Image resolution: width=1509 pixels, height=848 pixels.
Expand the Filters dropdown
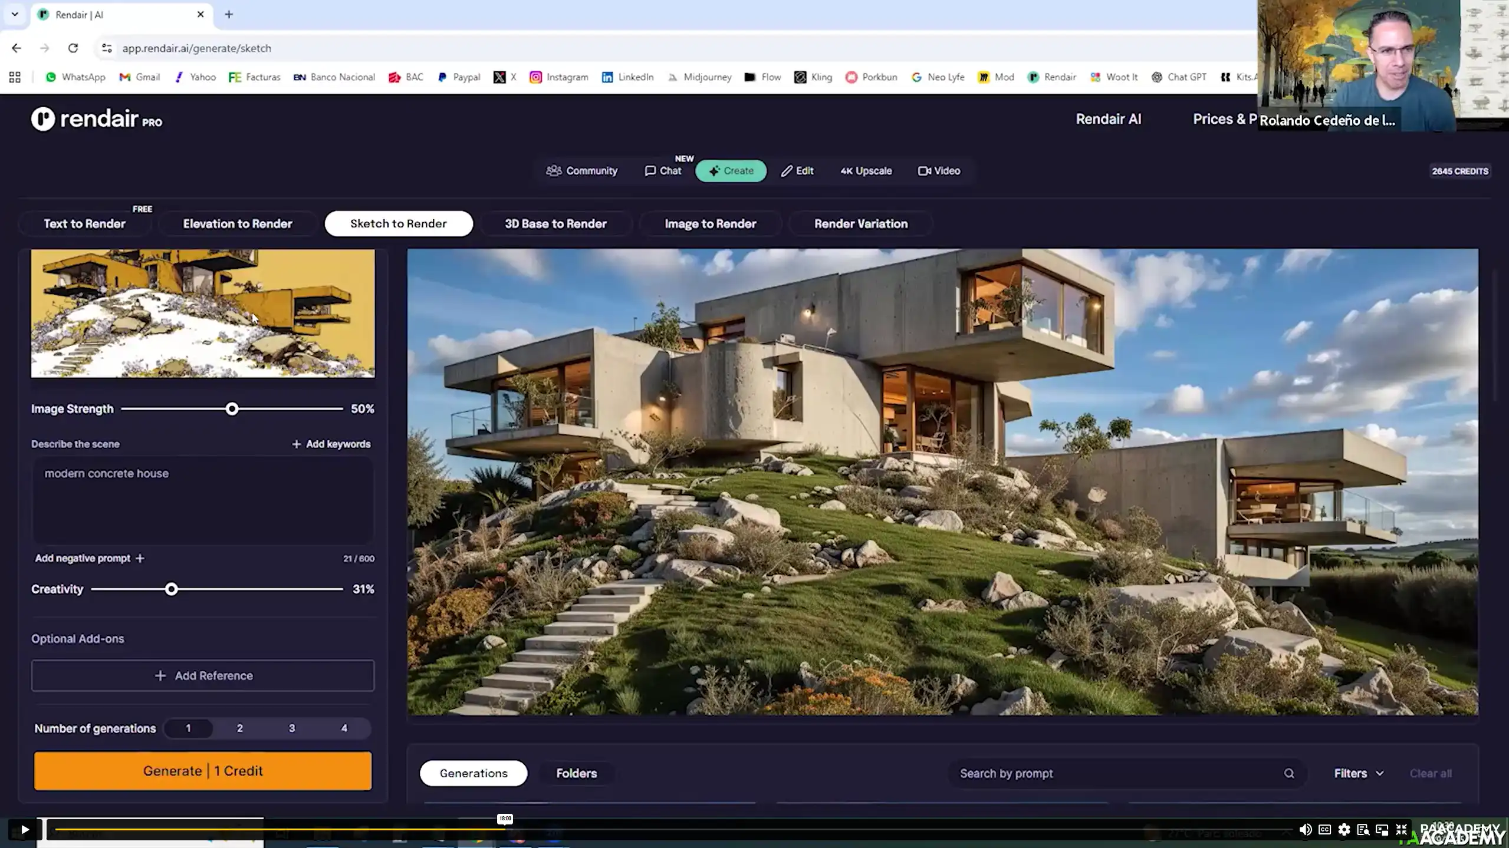(1358, 774)
